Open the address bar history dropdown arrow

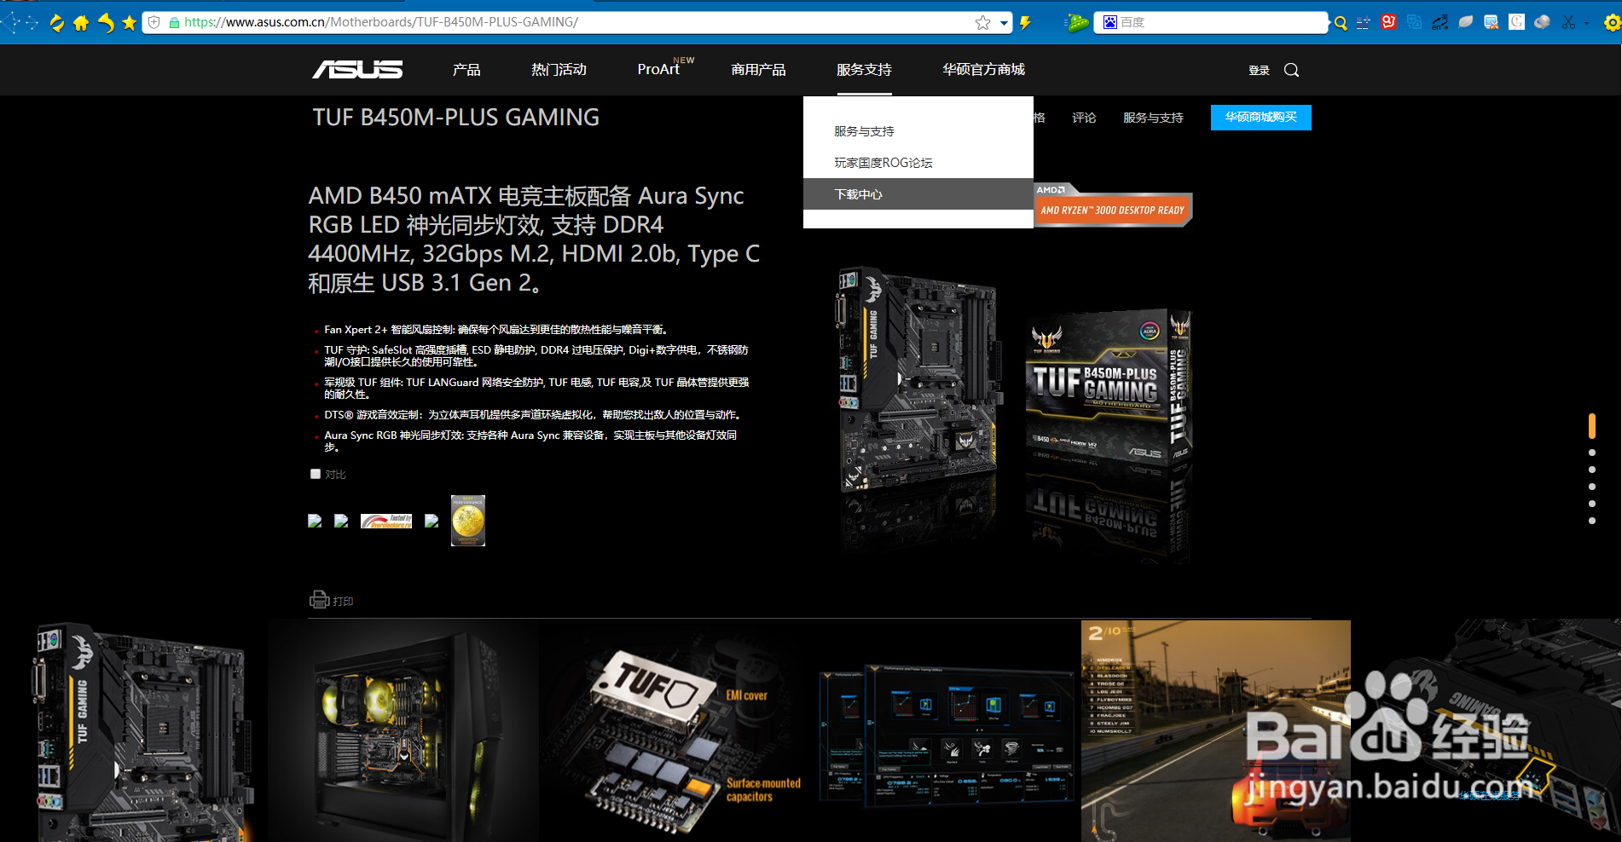[1004, 23]
